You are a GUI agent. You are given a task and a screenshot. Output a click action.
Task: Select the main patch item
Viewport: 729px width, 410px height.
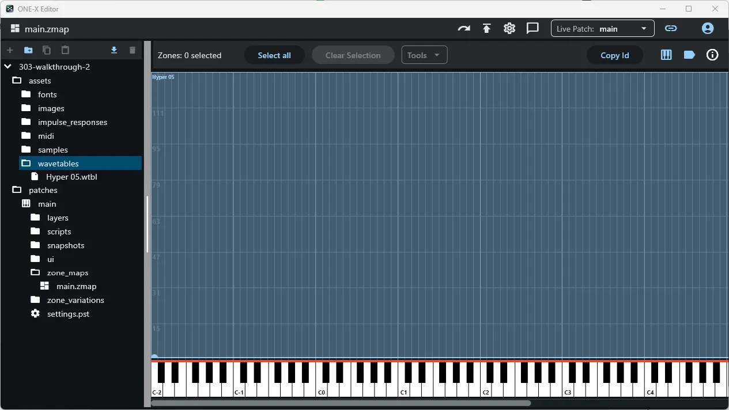[47, 204]
